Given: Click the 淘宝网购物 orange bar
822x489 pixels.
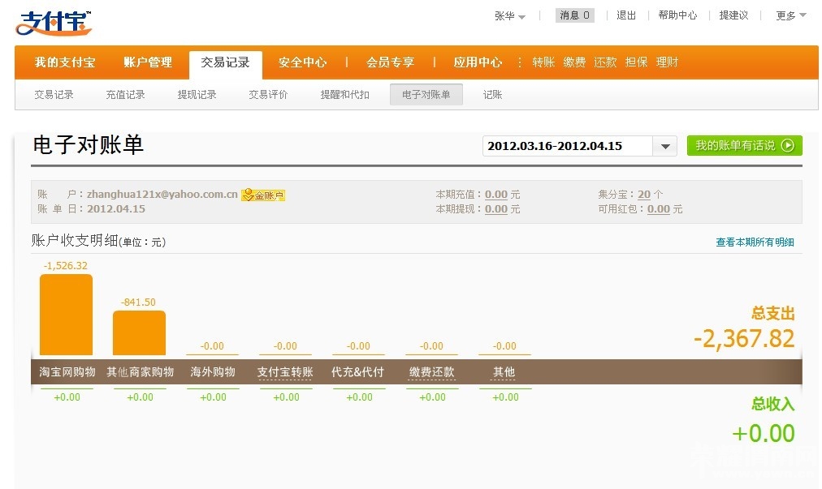Looking at the screenshot, I should (x=66, y=315).
